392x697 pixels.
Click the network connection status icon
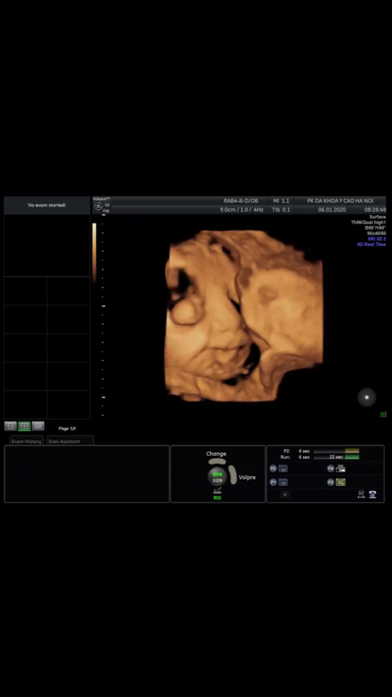click(361, 495)
